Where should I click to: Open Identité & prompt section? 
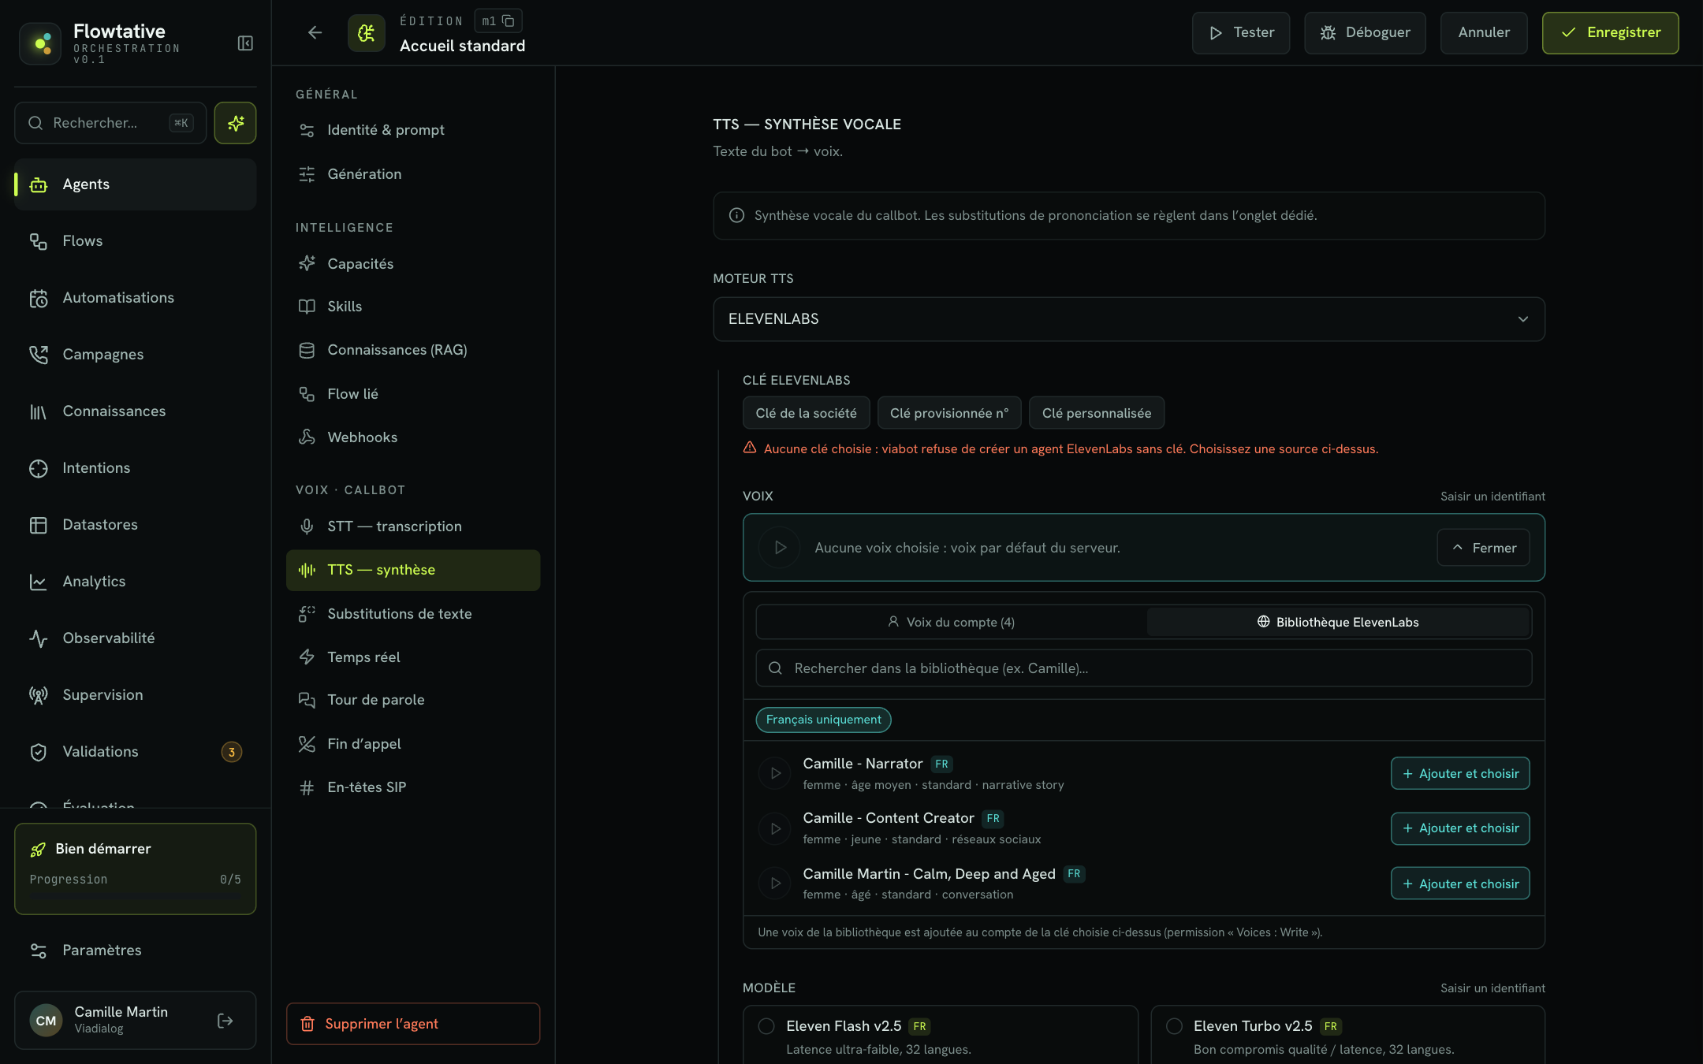[413, 130]
